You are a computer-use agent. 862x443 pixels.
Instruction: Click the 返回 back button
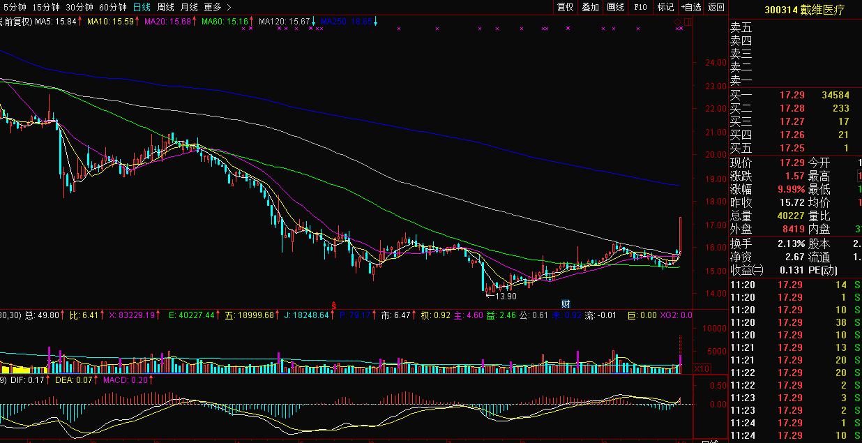(x=716, y=7)
